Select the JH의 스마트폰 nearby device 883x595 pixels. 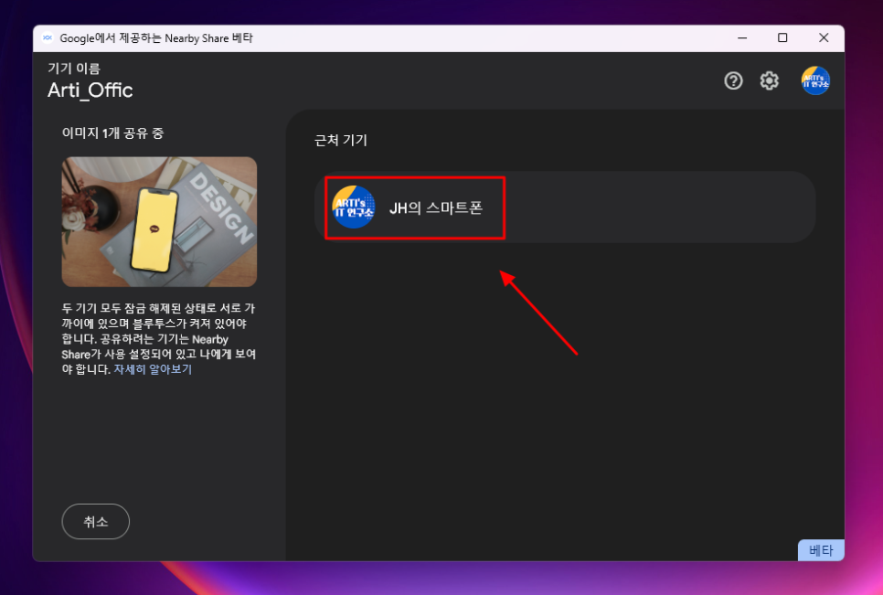pos(565,207)
